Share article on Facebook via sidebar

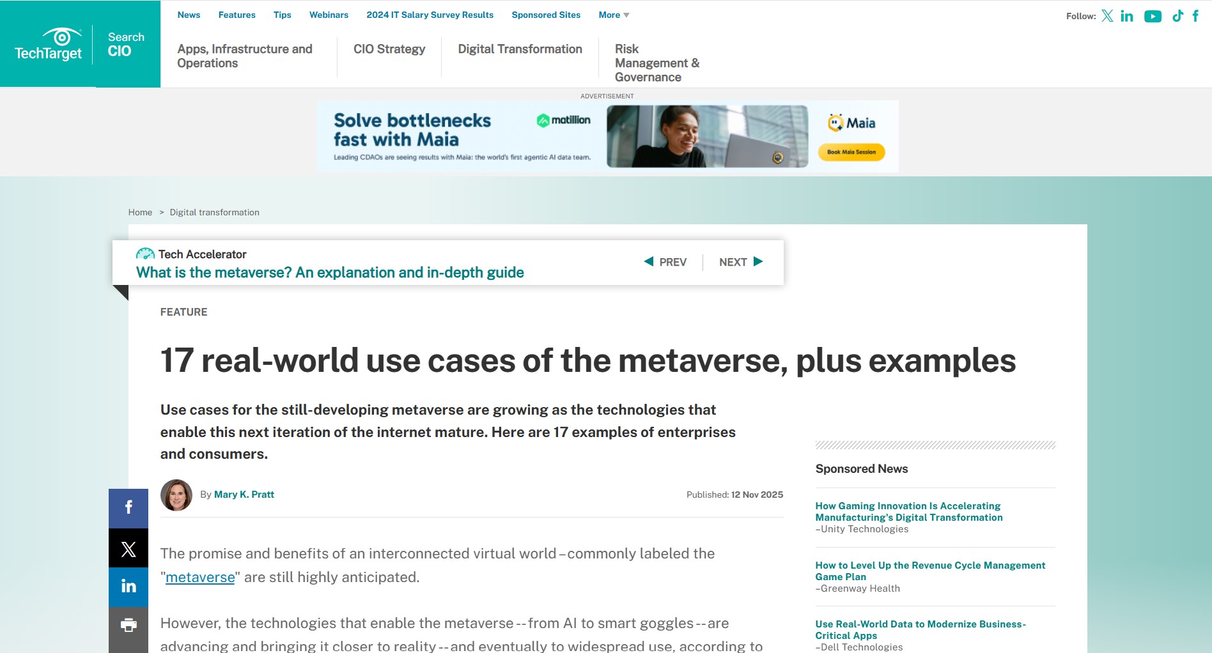point(128,508)
